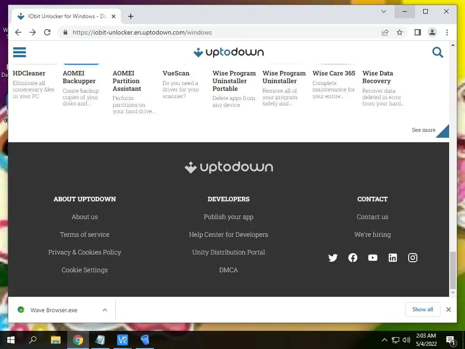Go back to the previous page

click(x=18, y=32)
